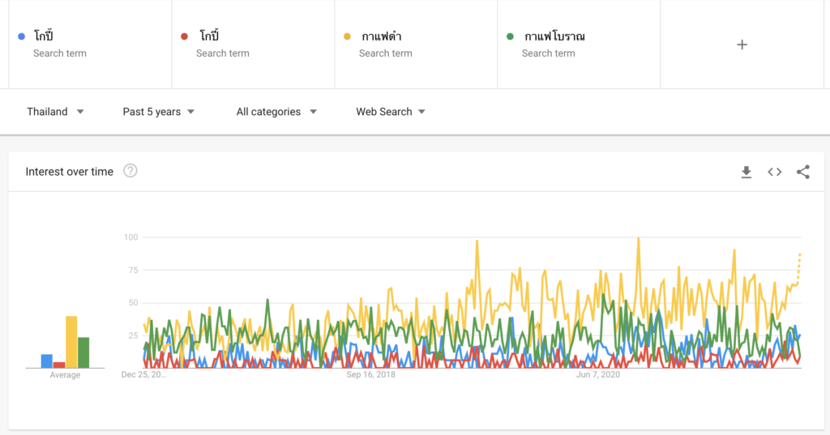Select the red โกปี้ search term
830x435 pixels.
[x=253, y=45]
